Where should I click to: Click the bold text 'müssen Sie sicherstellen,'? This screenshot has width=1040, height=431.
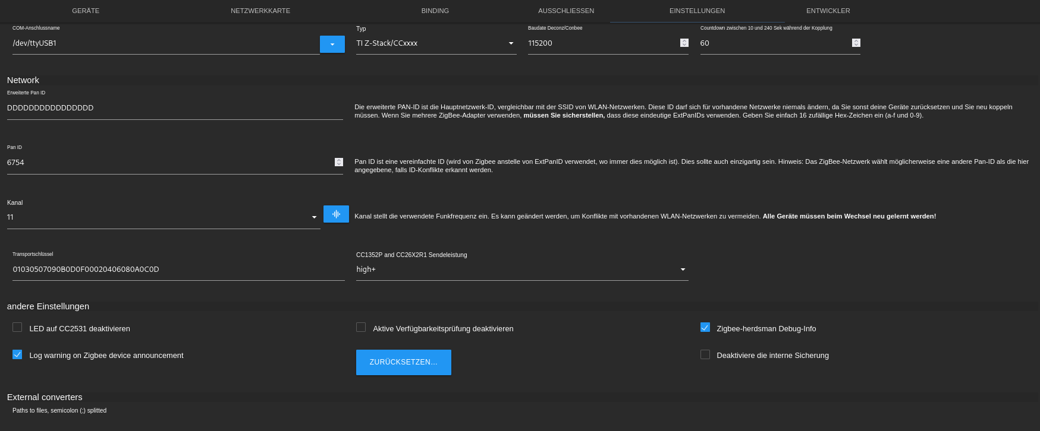[x=564, y=115]
